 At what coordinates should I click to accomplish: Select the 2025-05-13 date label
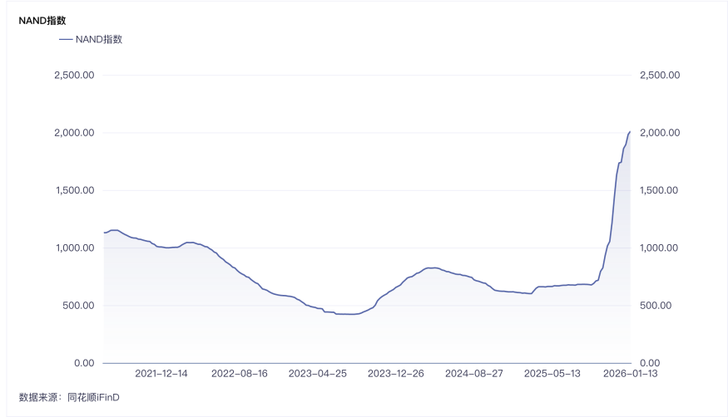pos(552,374)
